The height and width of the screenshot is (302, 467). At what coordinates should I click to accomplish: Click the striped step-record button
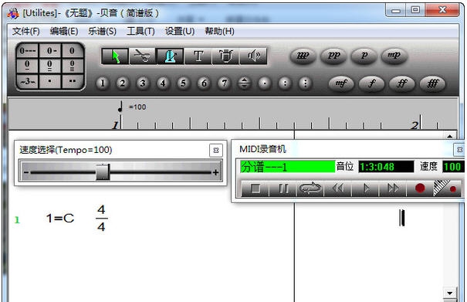pos(447,188)
